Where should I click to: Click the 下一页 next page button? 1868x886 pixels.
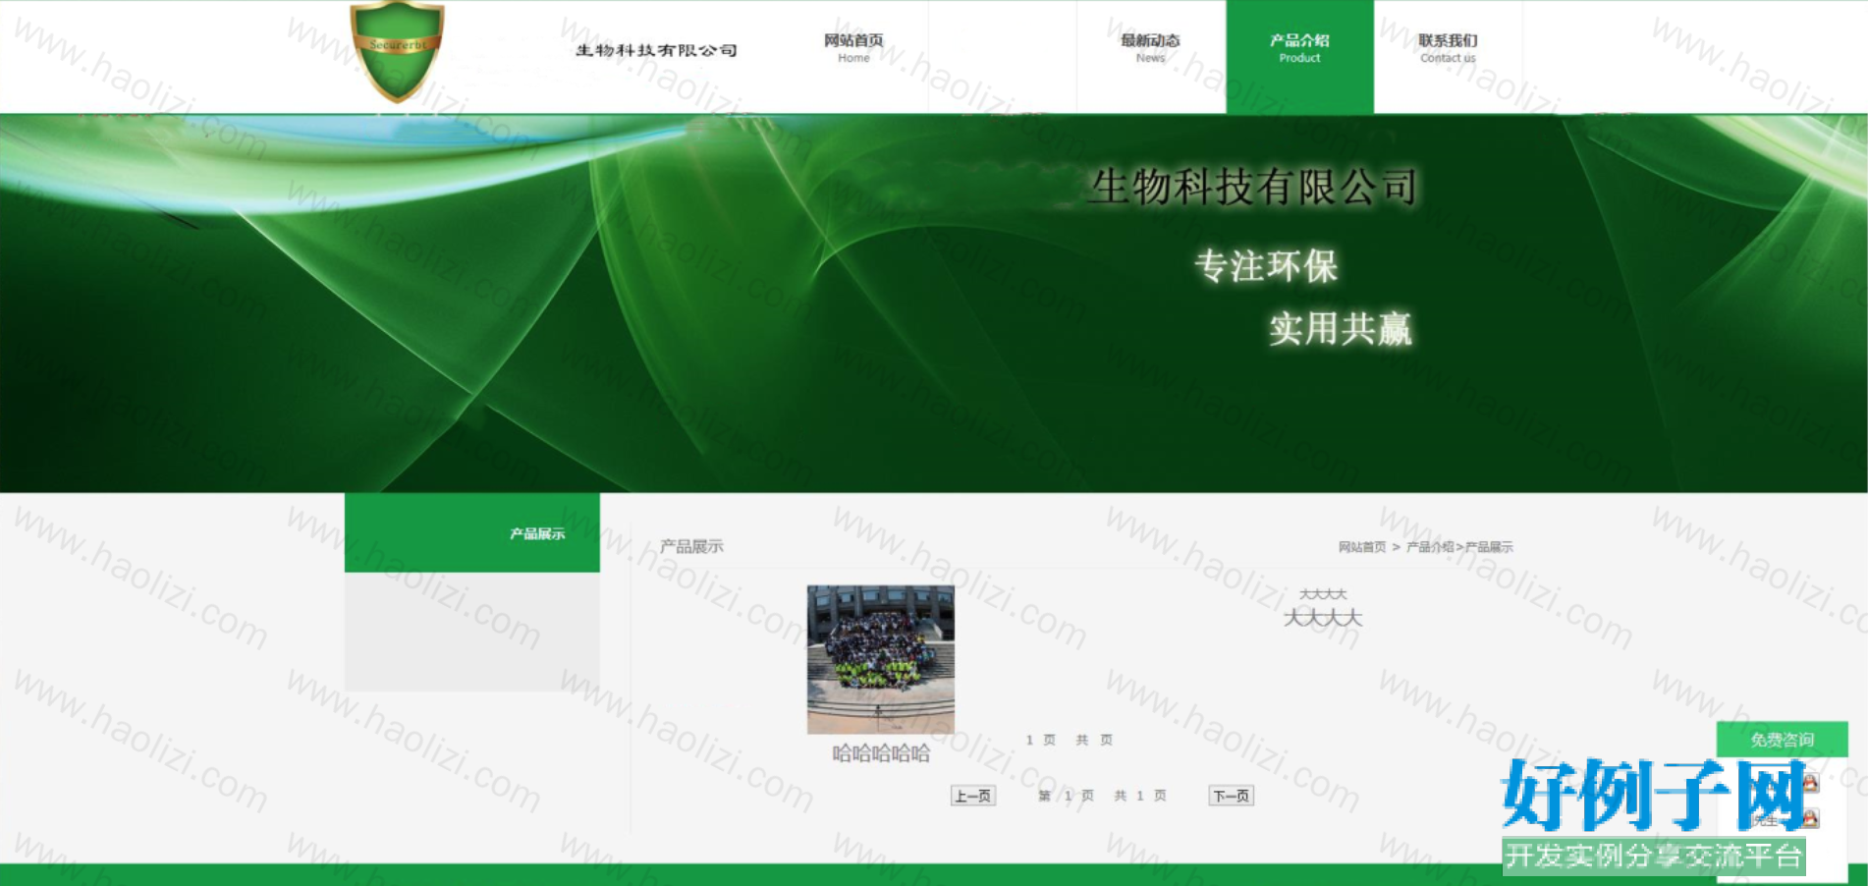tap(1231, 796)
